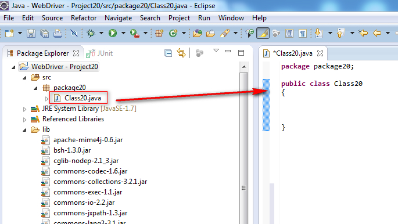Collapse the WebDriver - Project20 node
398x224 pixels.
[x=13, y=67]
